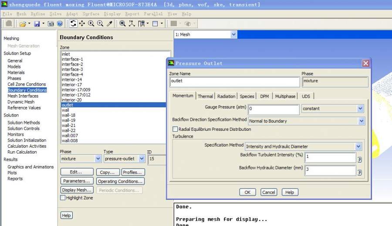Open the Adapt menu
The width and height of the screenshot is (392, 226).
click(x=72, y=14)
